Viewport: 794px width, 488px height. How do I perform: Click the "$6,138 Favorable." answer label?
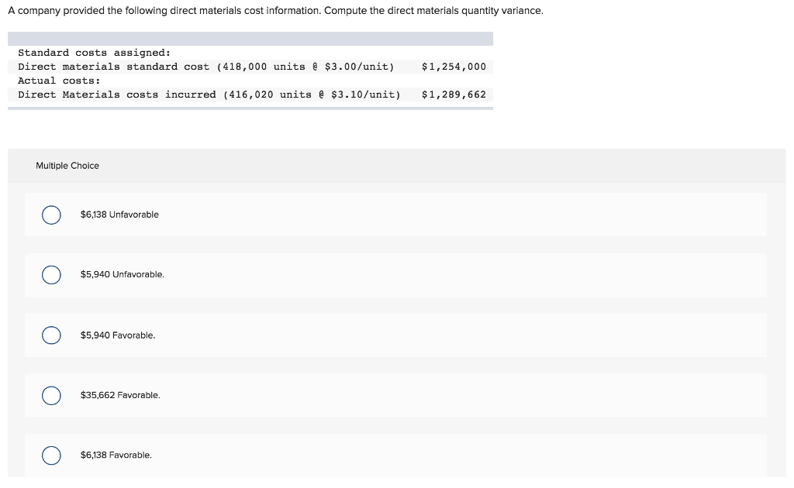point(116,455)
